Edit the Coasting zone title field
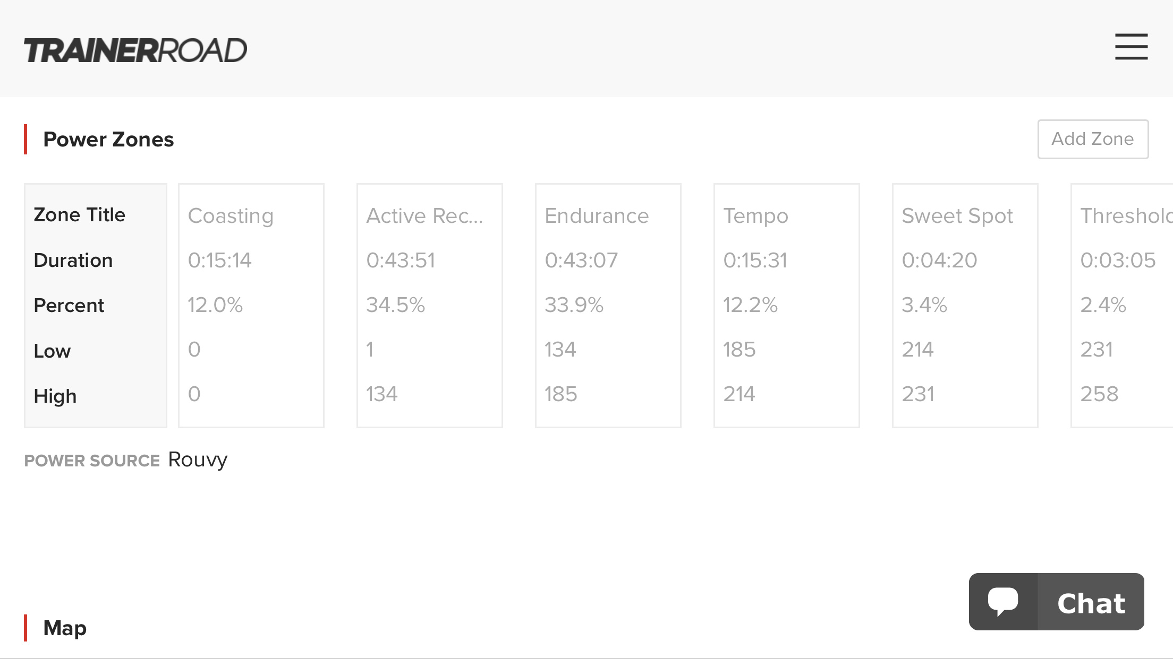 [251, 216]
